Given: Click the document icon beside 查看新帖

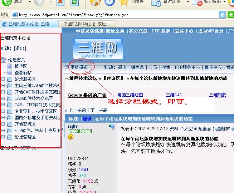Looking at the screenshot, I should (x=10, y=73).
